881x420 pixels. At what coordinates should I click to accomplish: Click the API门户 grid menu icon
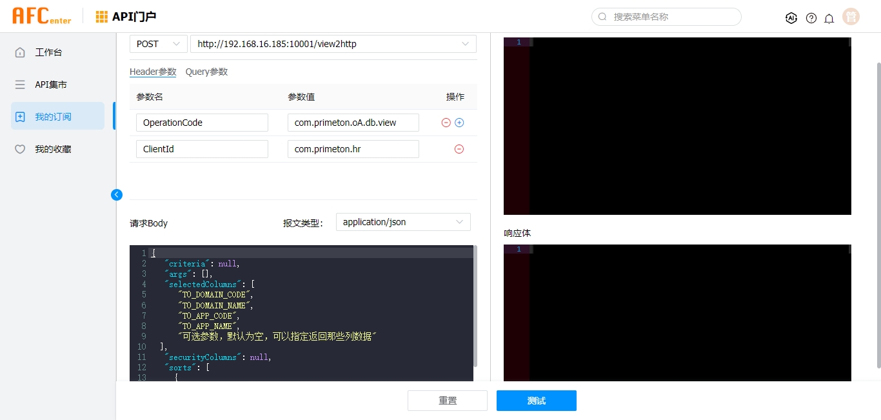102,17
